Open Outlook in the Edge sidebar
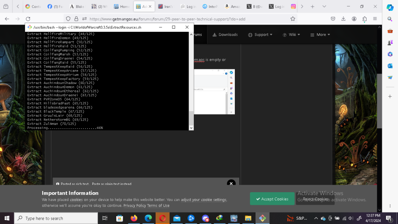 point(390,66)
